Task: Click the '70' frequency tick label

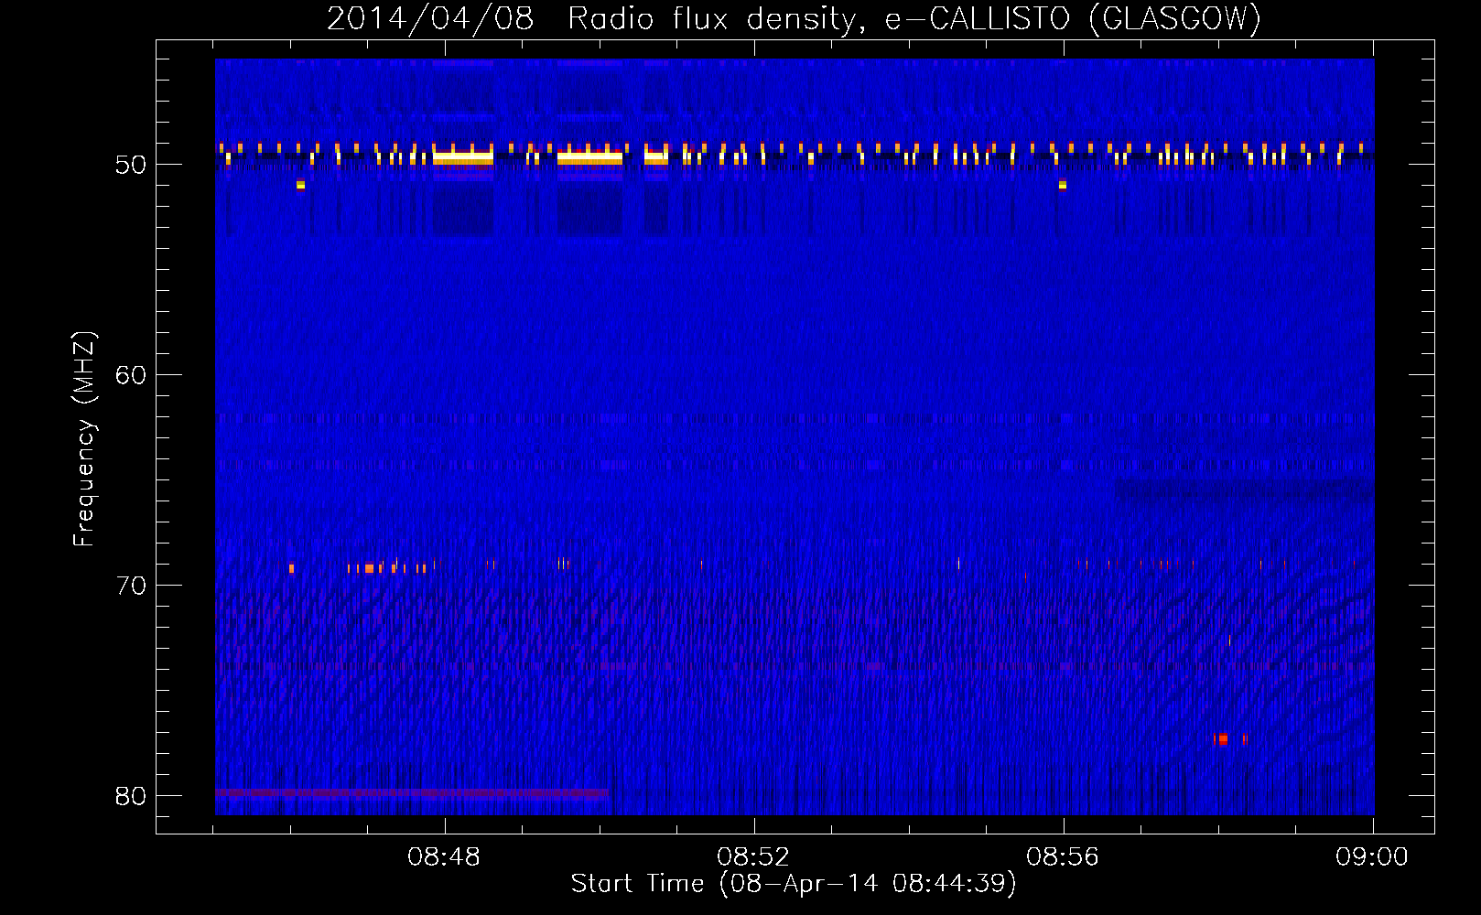Action: pyautogui.click(x=131, y=586)
